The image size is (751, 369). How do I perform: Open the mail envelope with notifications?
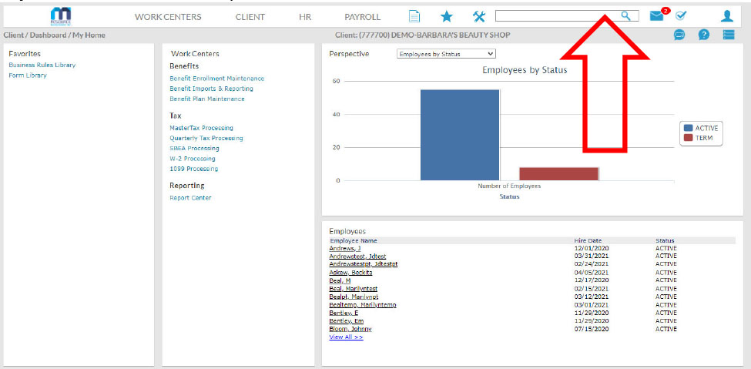tap(657, 15)
